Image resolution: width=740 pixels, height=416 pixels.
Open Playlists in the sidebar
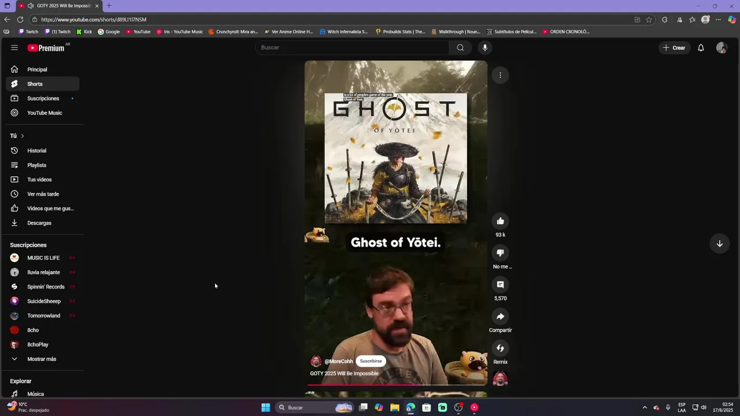(x=43, y=165)
